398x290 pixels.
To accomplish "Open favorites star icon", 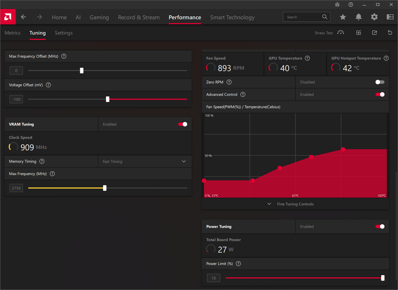I will tap(343, 17).
